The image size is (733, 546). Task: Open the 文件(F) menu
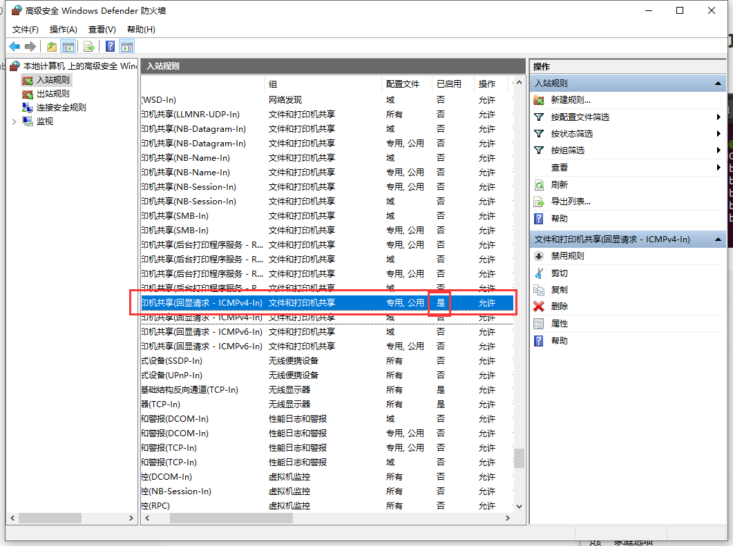[26, 30]
